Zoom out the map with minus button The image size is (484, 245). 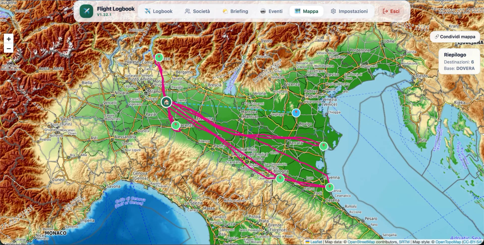(9, 48)
